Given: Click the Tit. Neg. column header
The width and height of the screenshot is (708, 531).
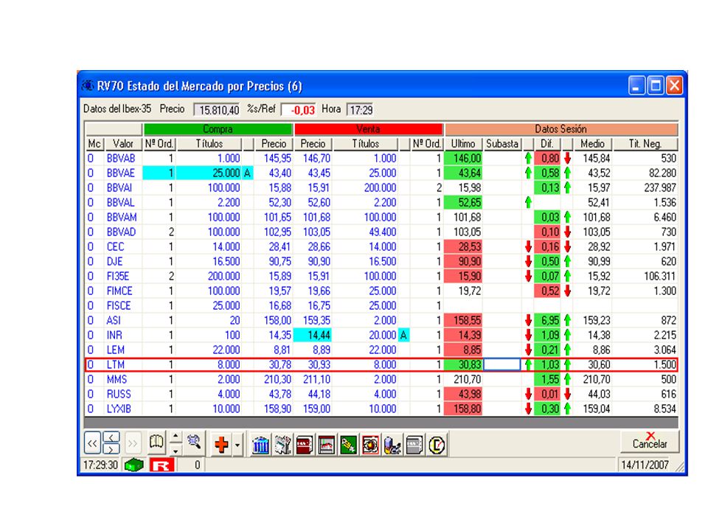Looking at the screenshot, I should (645, 144).
